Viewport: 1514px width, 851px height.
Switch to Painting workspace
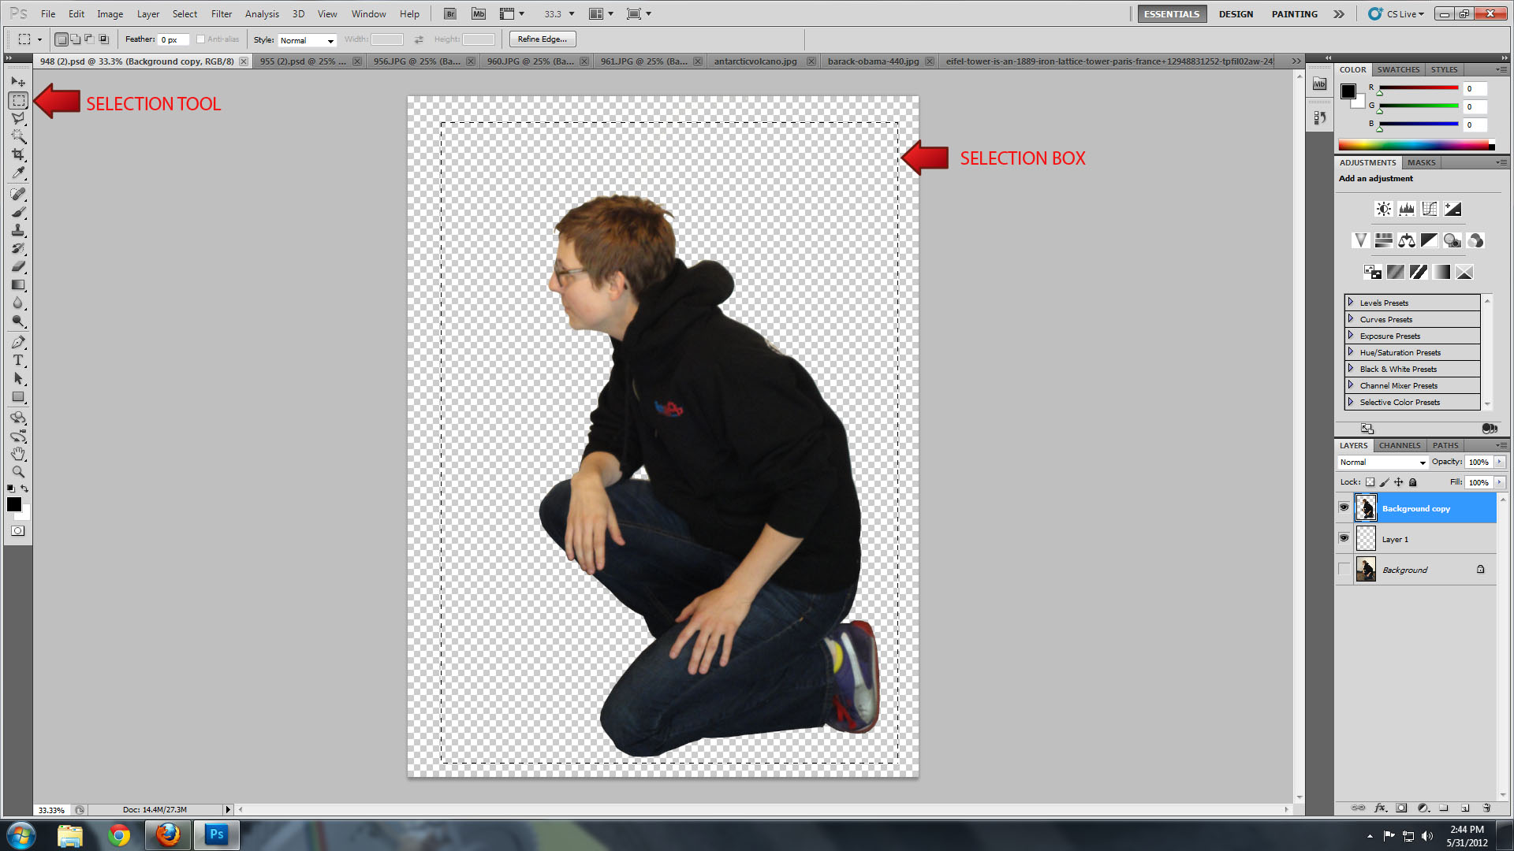coord(1294,14)
